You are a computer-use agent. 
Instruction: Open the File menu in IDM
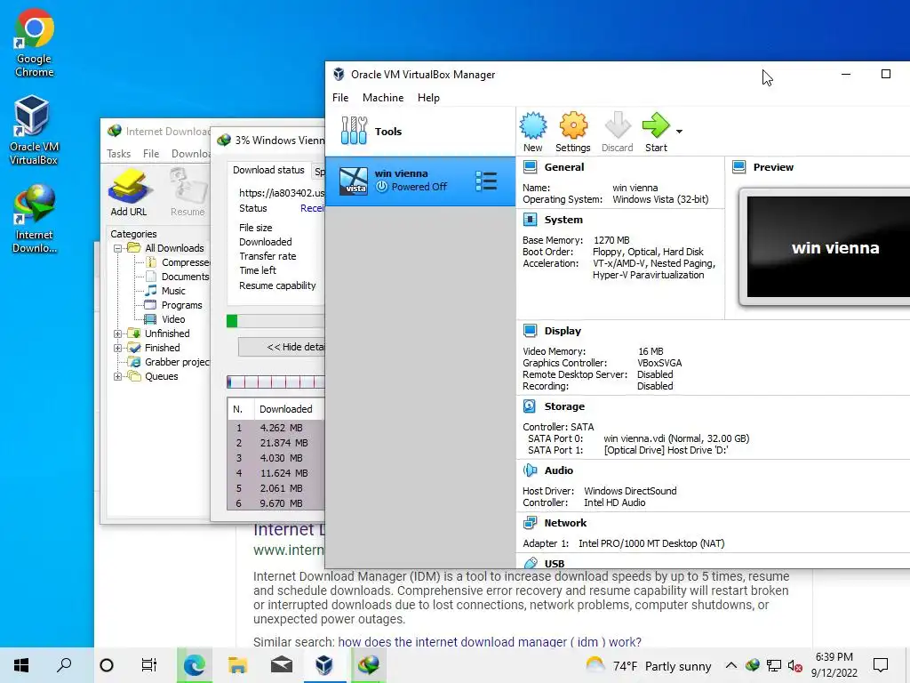click(x=151, y=153)
